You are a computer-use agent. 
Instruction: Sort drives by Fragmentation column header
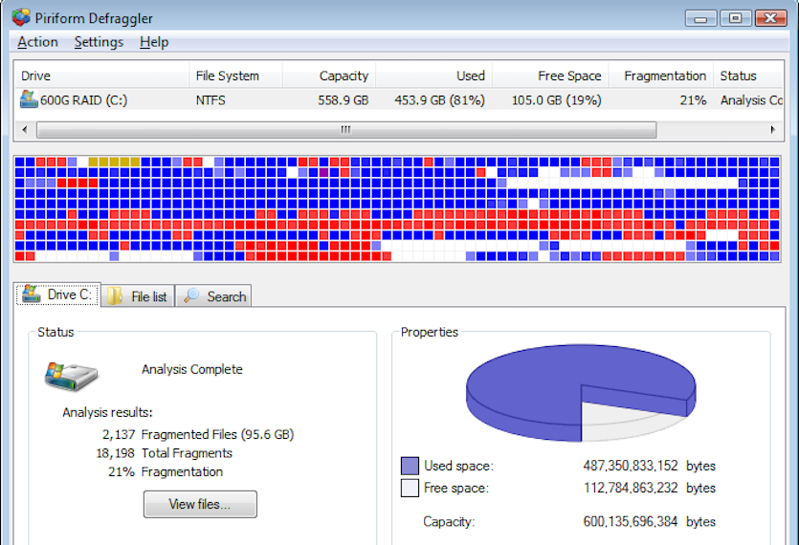click(x=664, y=76)
